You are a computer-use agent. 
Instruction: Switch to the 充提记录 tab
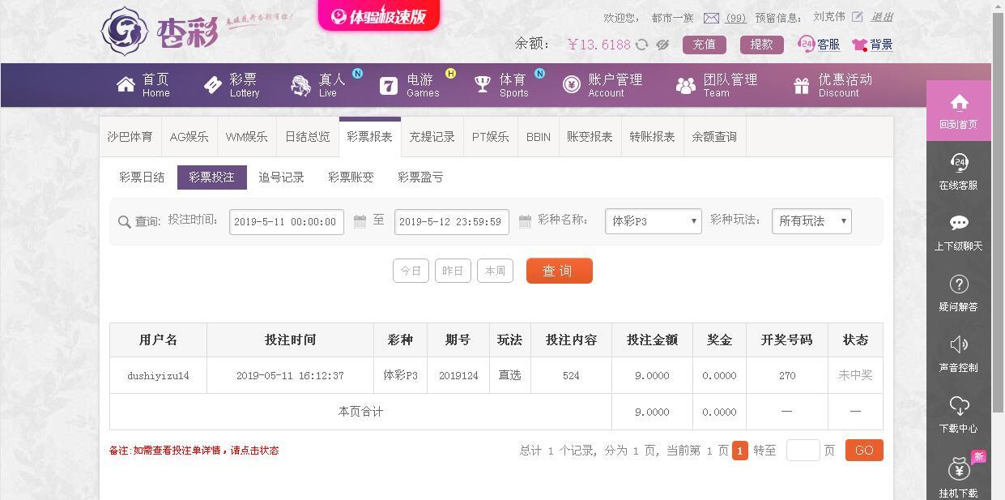pyautogui.click(x=432, y=137)
